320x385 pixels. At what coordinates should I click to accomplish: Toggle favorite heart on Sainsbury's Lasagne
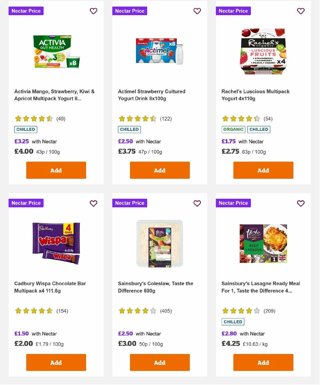click(x=301, y=203)
